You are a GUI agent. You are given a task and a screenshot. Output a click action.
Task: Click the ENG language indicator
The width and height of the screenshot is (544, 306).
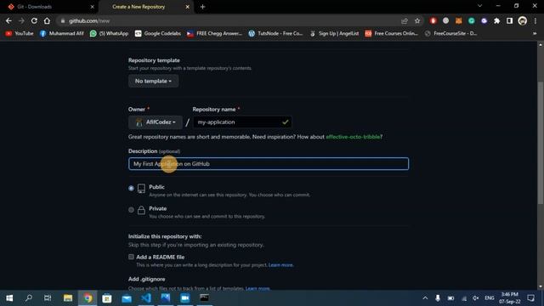(x=490, y=298)
